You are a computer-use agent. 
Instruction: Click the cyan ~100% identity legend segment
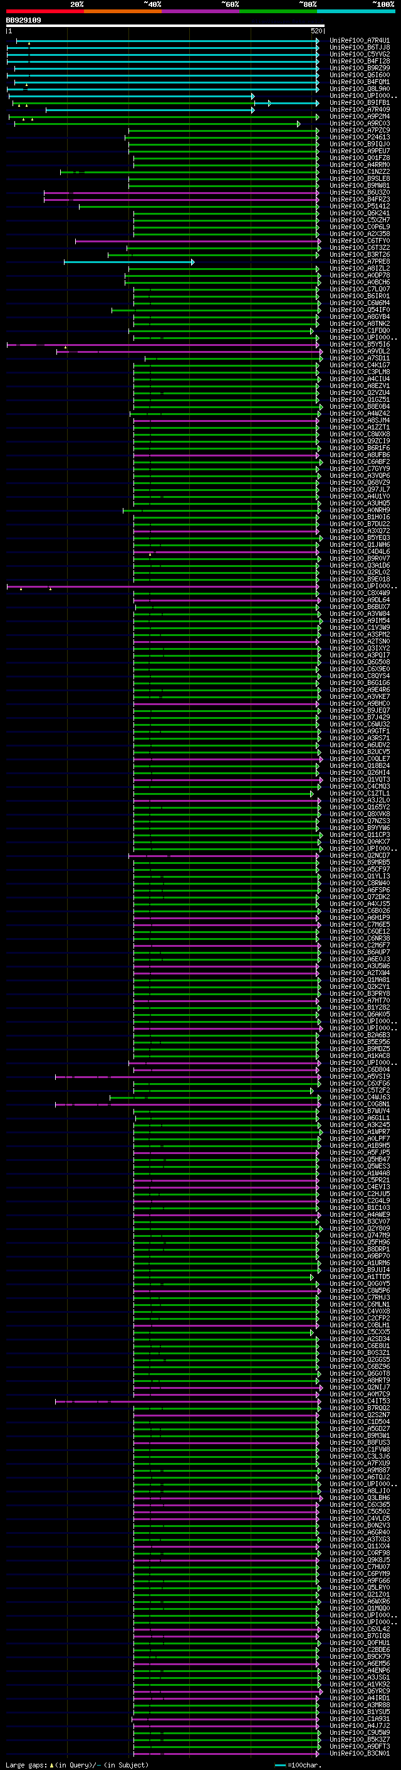click(x=356, y=11)
